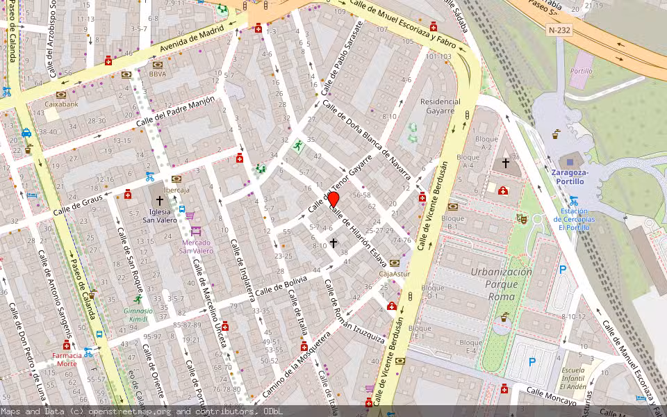Click the bicycle icon above Estación de Cercanías
This screenshot has width=667, height=417.
573,200
